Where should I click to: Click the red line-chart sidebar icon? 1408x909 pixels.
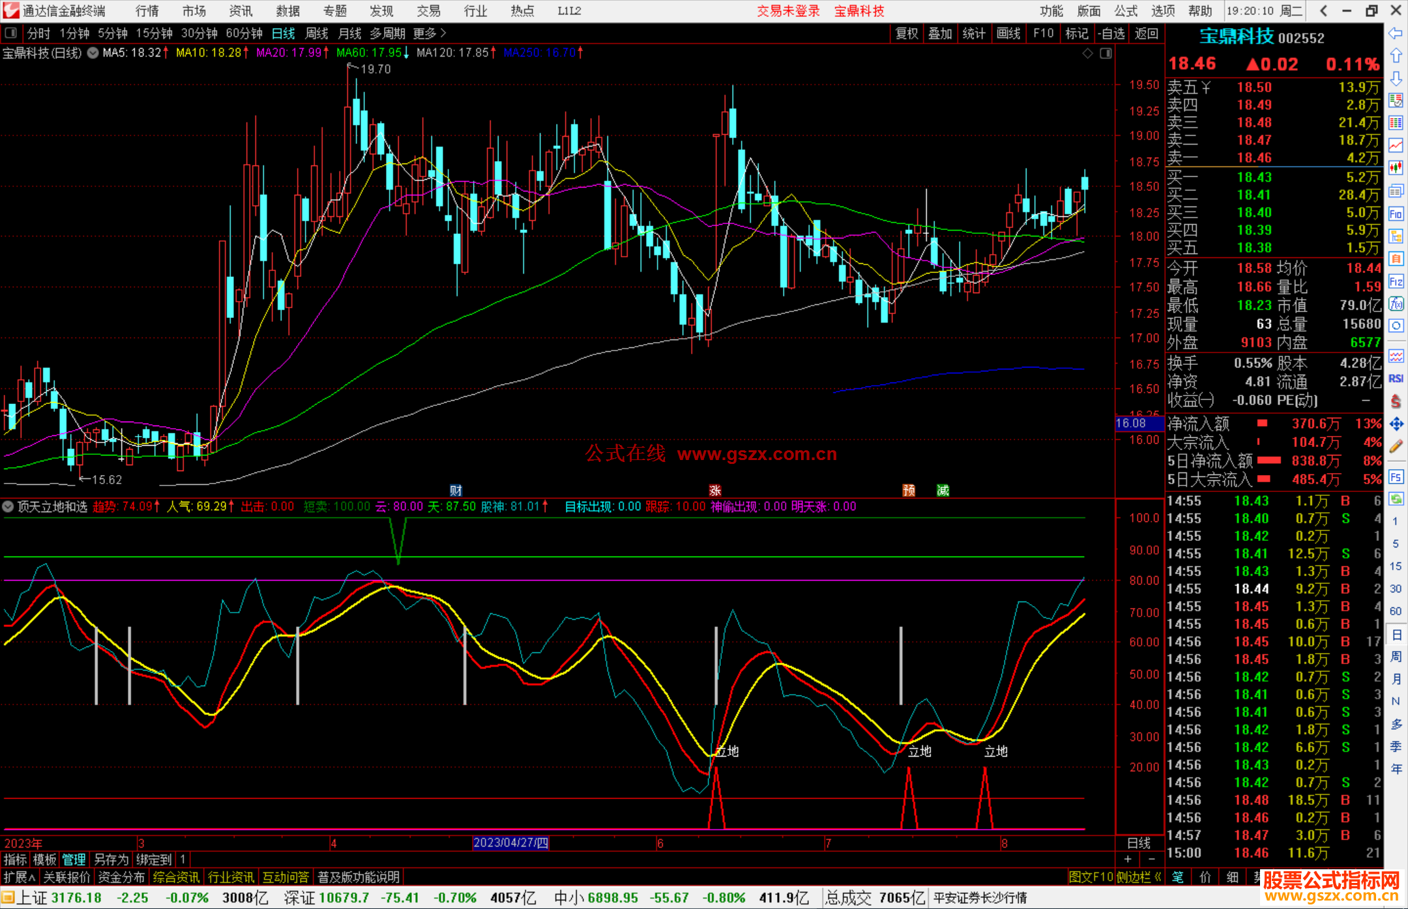1396,145
